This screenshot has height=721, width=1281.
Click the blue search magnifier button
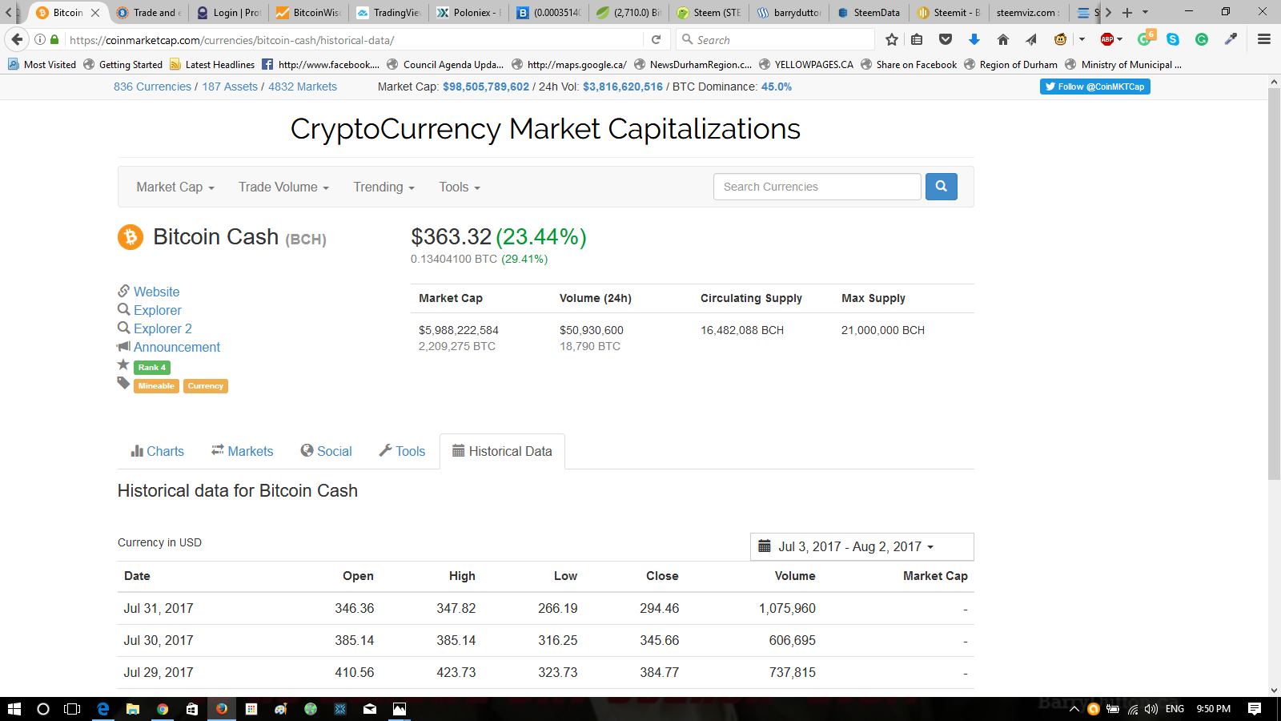pyautogui.click(x=942, y=187)
